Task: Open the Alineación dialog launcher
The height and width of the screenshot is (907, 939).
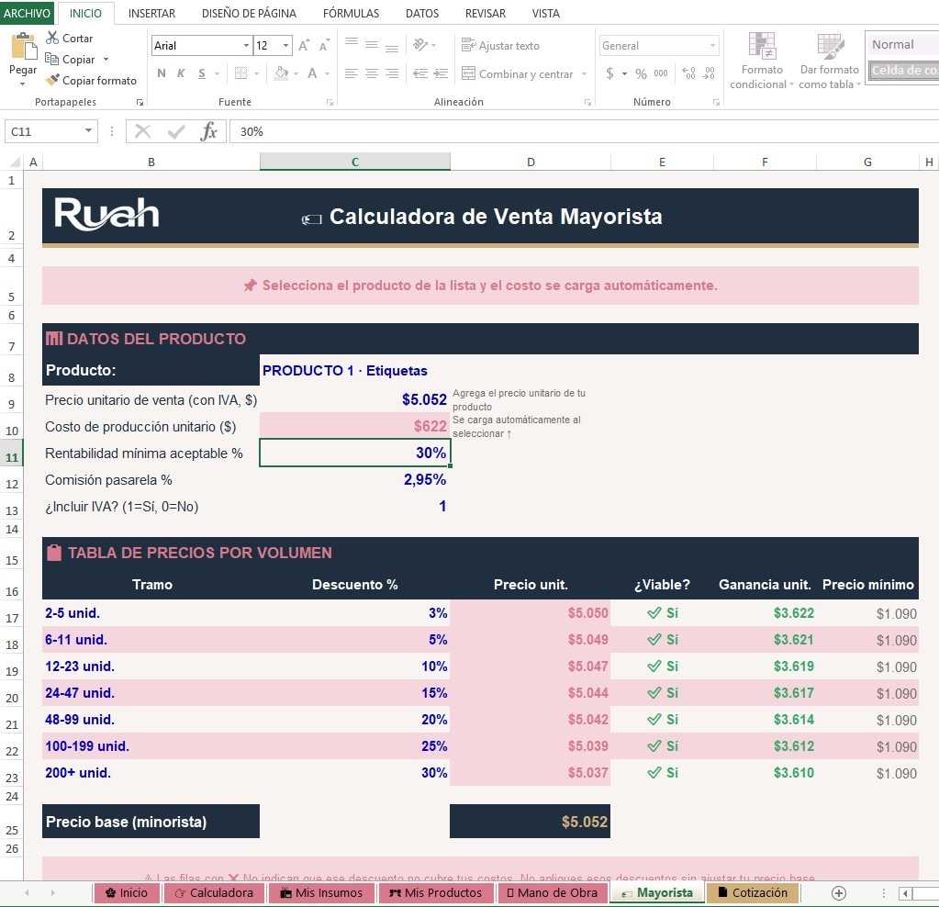Action: coord(587,103)
